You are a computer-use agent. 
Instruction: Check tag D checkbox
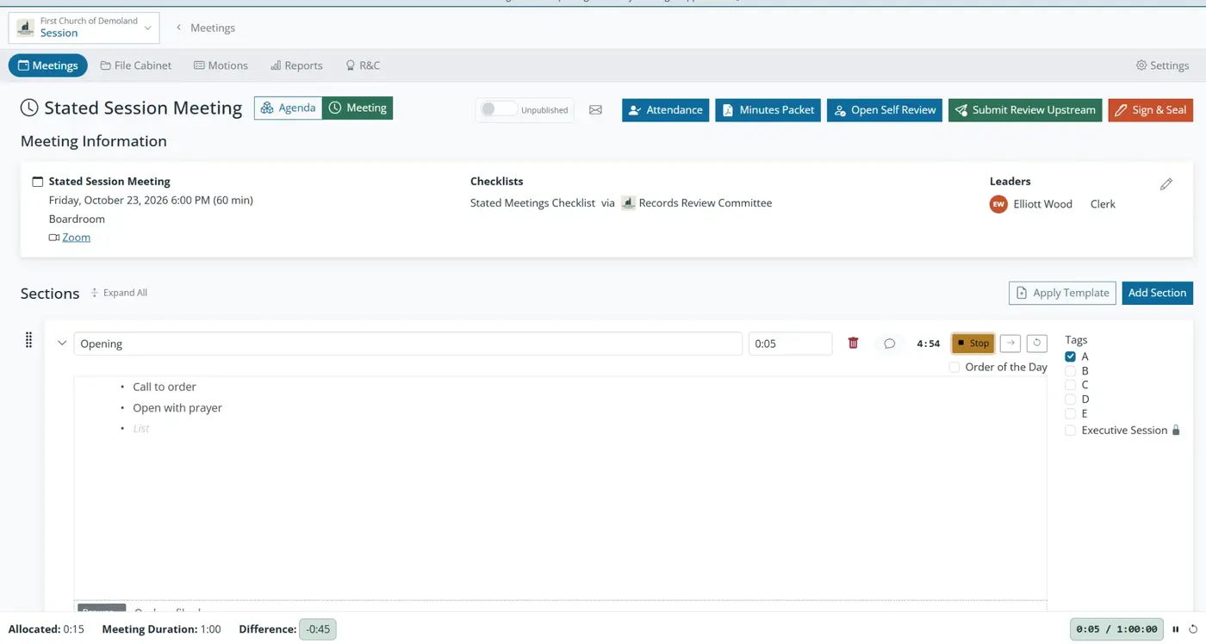pyautogui.click(x=1070, y=399)
